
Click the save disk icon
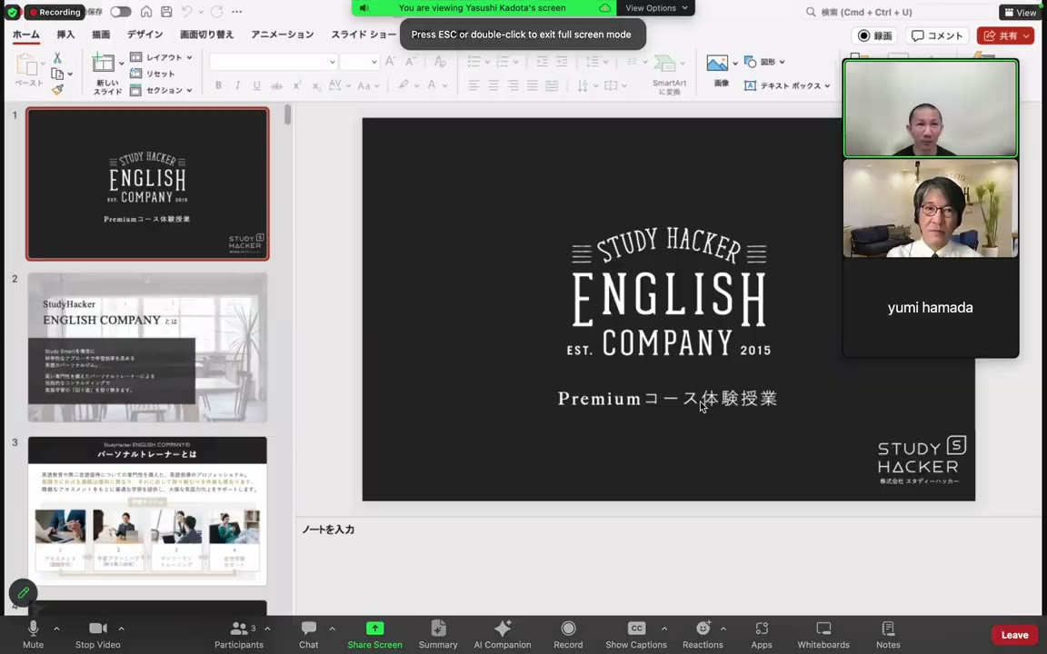(166, 11)
